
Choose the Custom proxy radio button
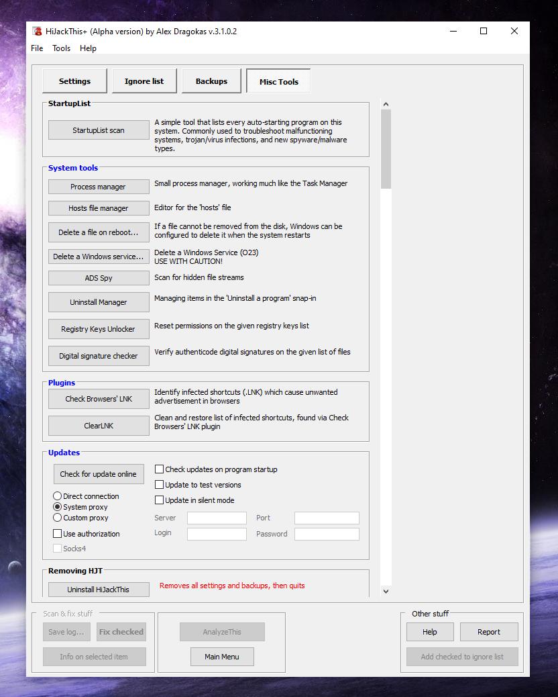pos(57,518)
